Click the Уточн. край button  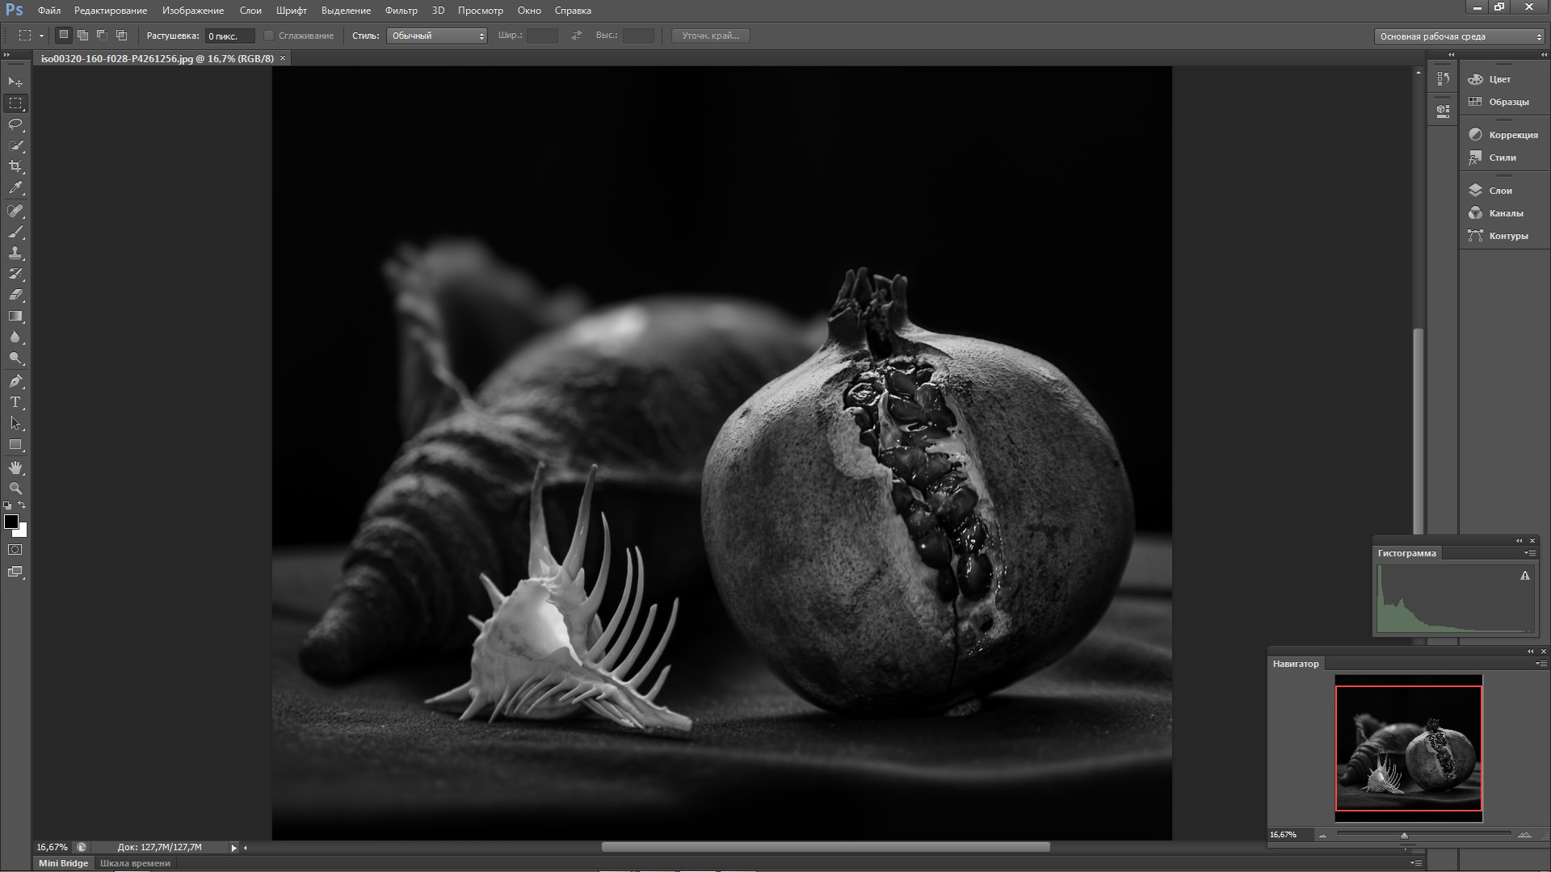coord(710,36)
